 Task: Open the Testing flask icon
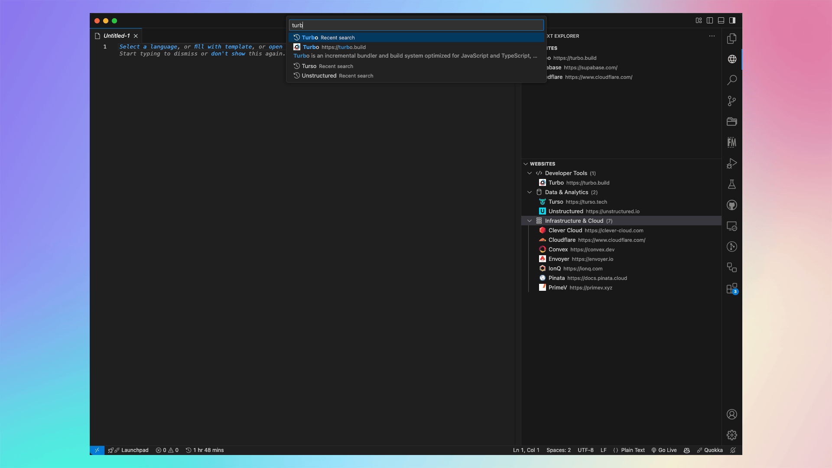731,184
